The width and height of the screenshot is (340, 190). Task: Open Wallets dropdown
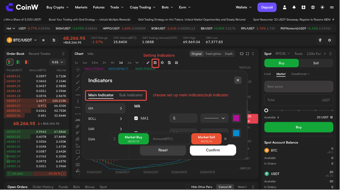[243, 8]
